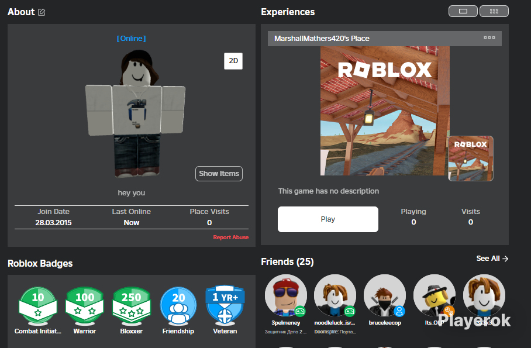Click Its_OLP's studio status icon
Screen dimensions: 531x348
[449, 311]
